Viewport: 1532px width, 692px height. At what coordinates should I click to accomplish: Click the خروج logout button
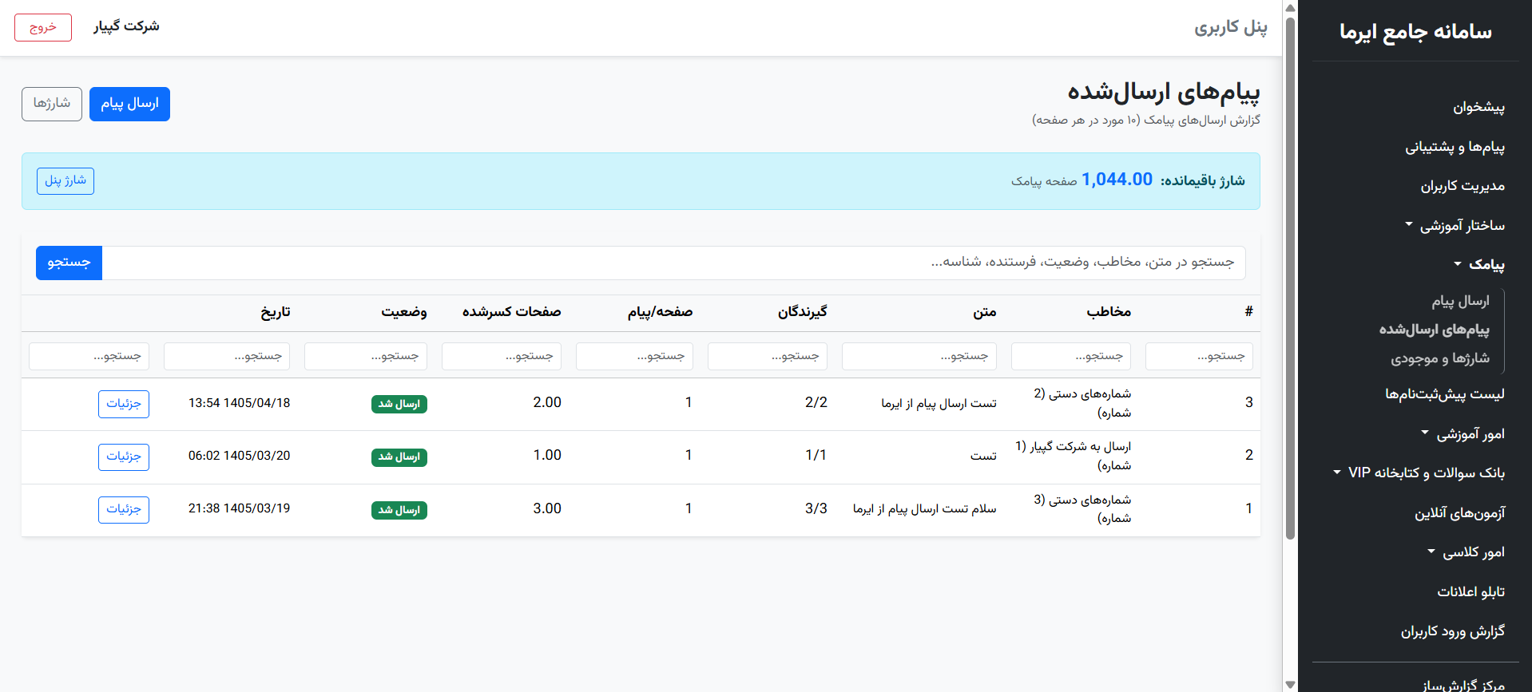click(x=43, y=27)
